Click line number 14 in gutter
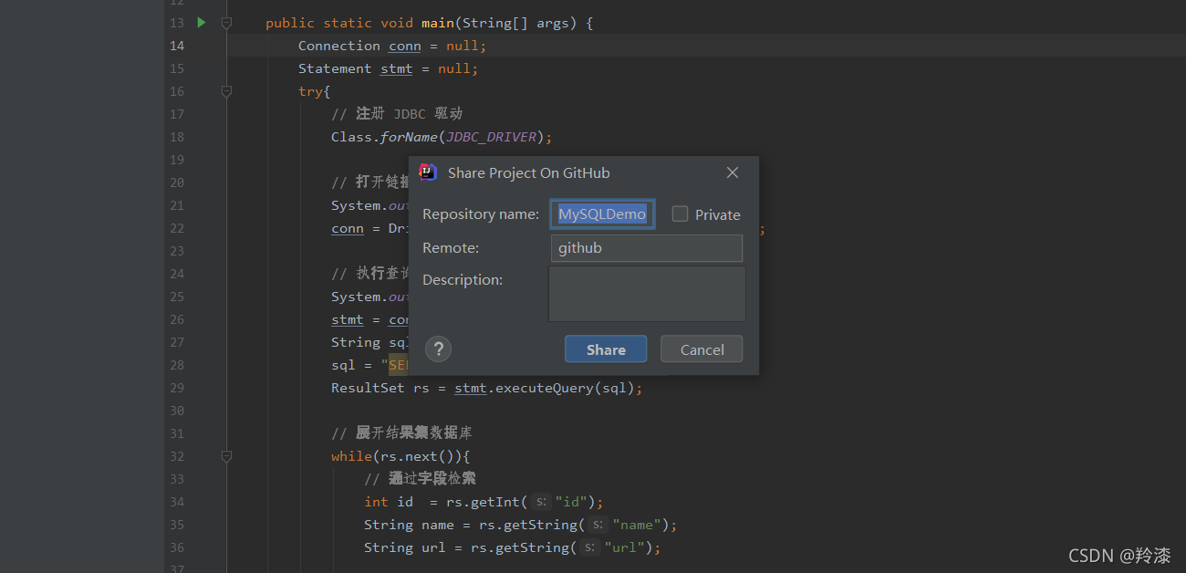 (176, 46)
